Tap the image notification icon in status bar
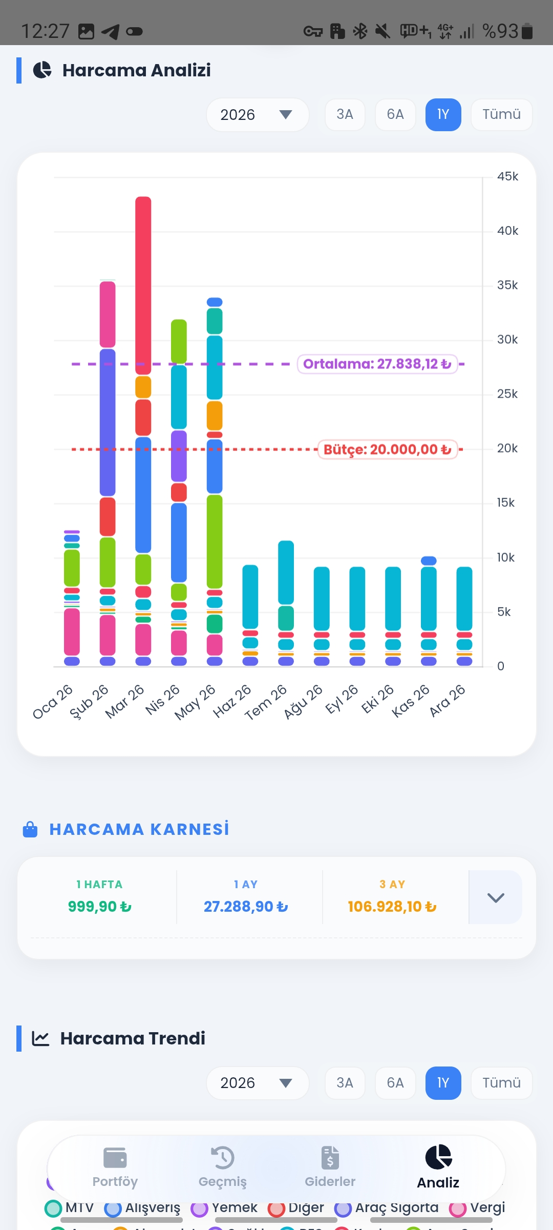The height and width of the screenshot is (1230, 553). pyautogui.click(x=86, y=32)
